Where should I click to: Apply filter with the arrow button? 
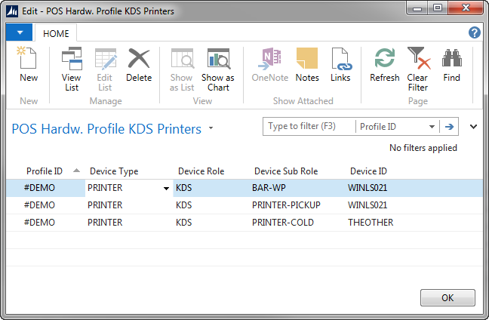click(x=450, y=127)
